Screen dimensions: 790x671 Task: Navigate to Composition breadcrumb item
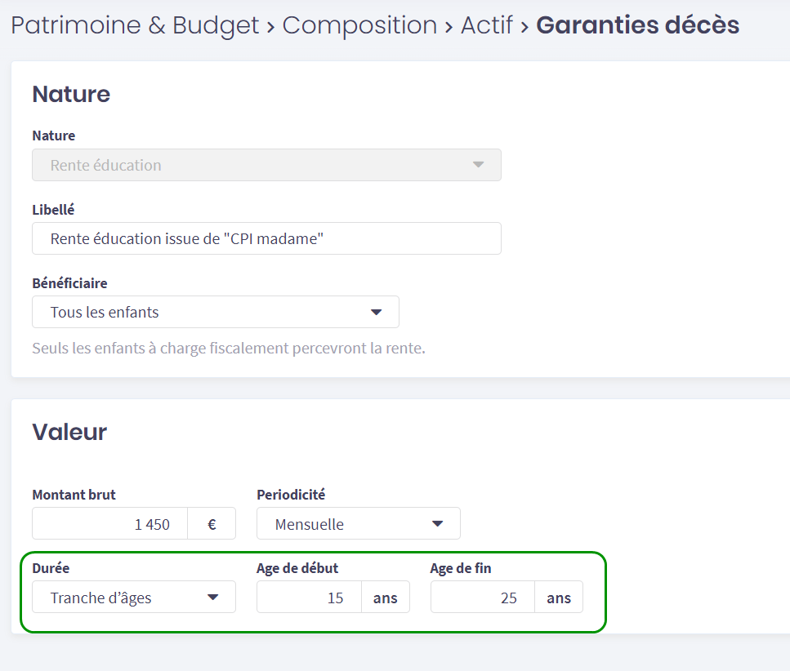(359, 25)
